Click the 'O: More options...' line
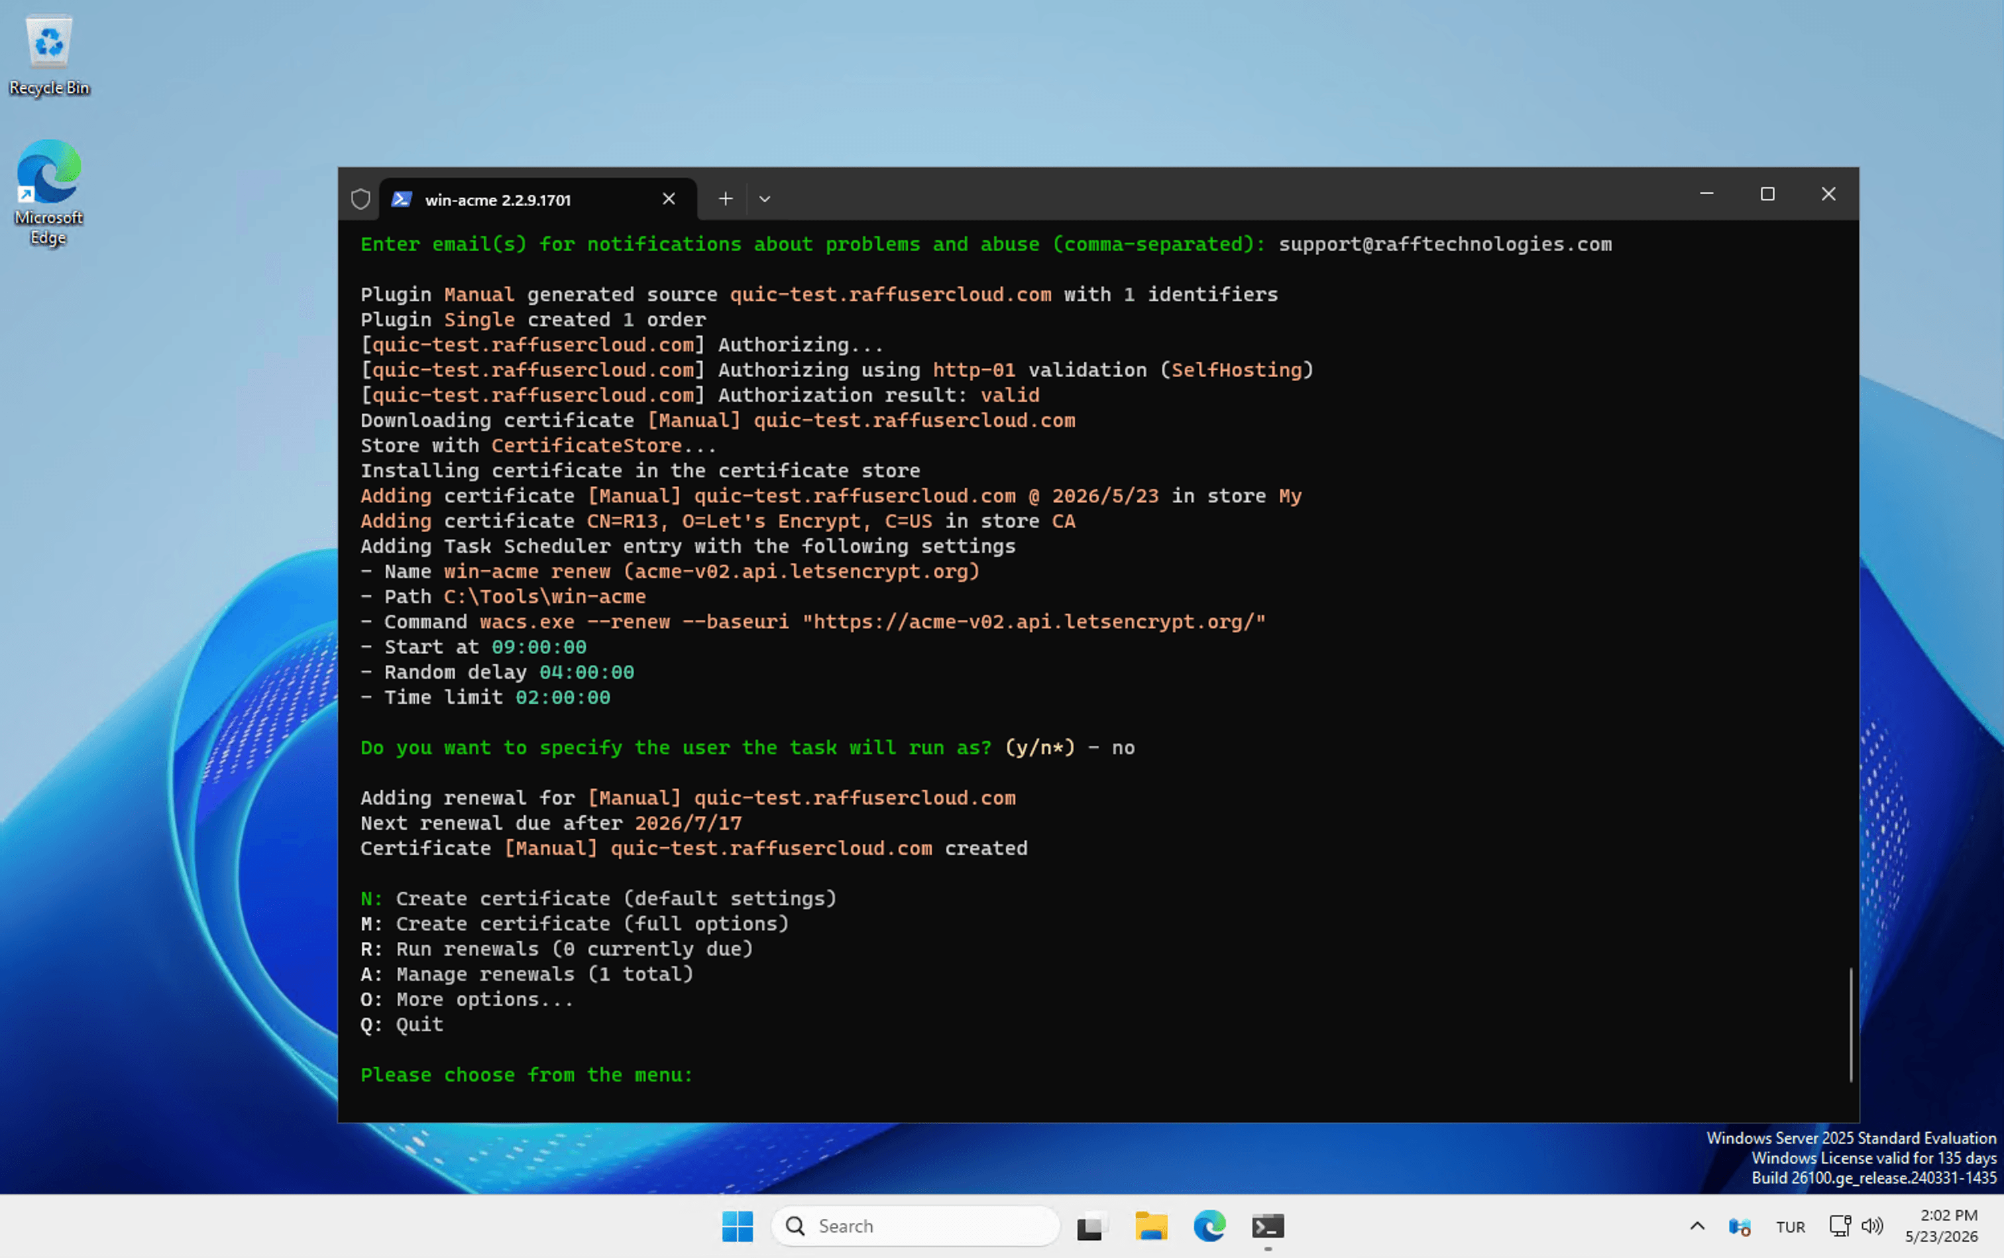 pos(467,1000)
